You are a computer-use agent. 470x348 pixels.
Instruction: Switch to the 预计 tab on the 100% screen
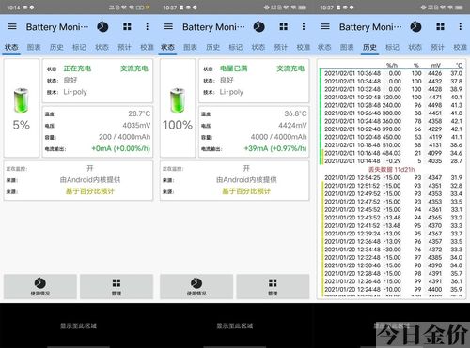coord(280,47)
